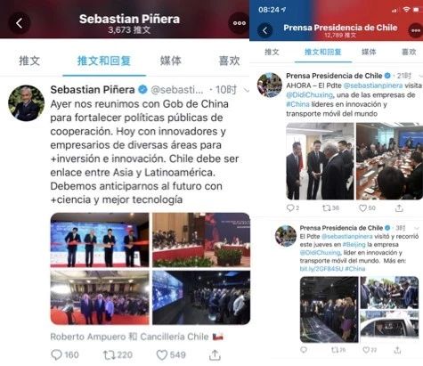Go back from Sebastian Piñera profile
The image size is (423, 366).
(20, 23)
